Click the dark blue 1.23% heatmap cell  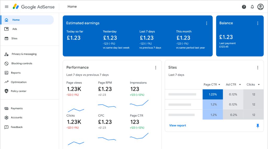click(x=213, y=94)
